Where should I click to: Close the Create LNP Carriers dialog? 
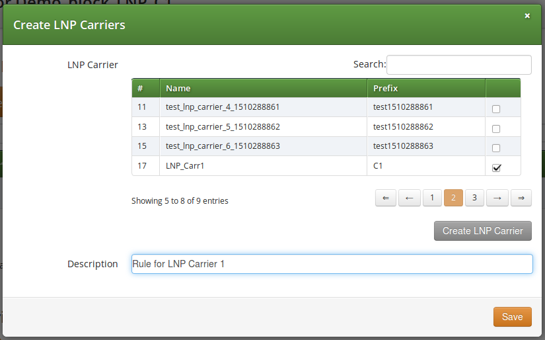pyautogui.click(x=527, y=16)
